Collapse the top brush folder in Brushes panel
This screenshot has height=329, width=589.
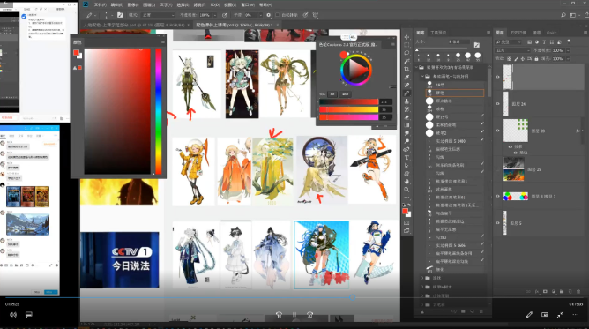coord(416,68)
